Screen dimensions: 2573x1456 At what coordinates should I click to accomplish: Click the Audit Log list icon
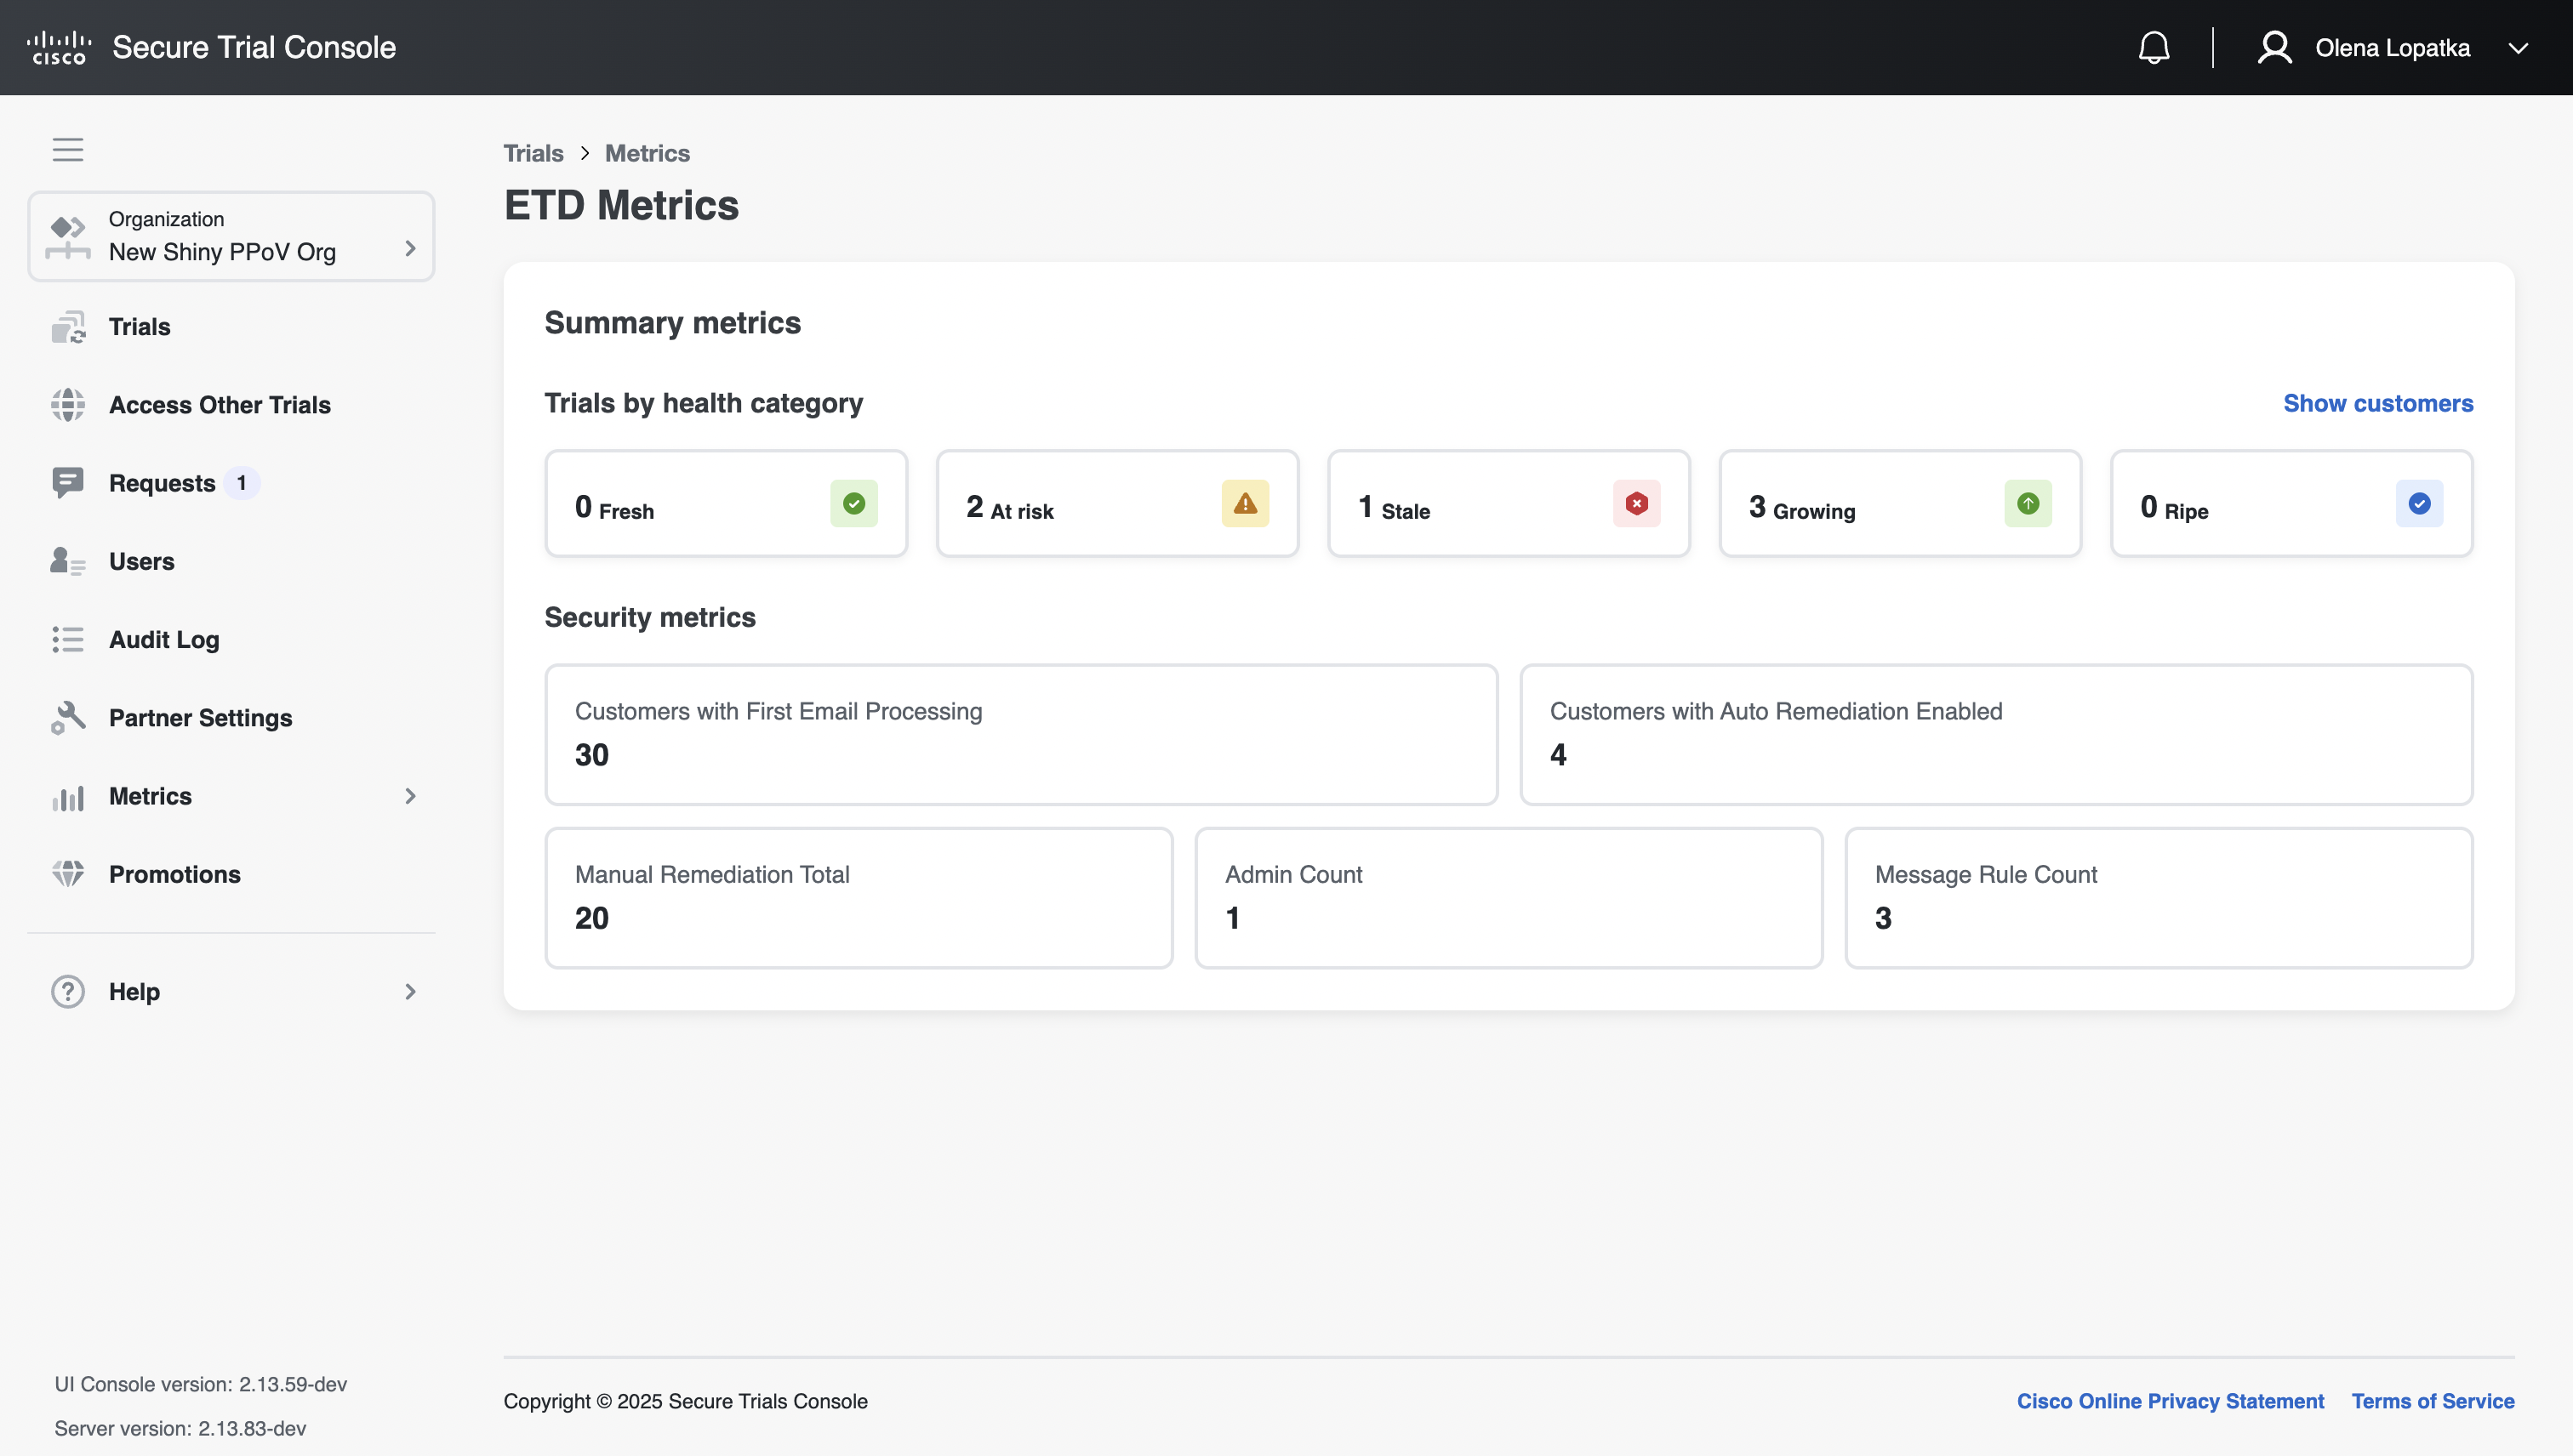(68, 640)
